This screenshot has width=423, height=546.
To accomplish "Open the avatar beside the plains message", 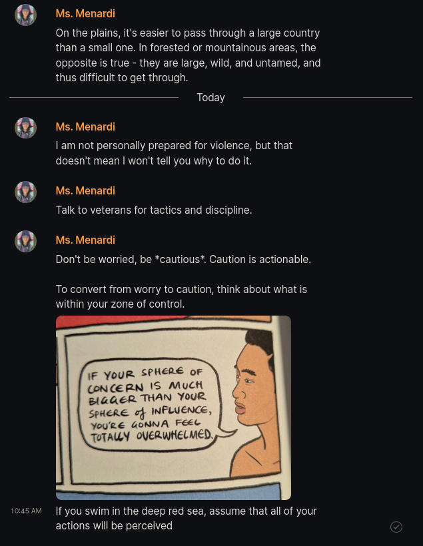I will pos(25,15).
